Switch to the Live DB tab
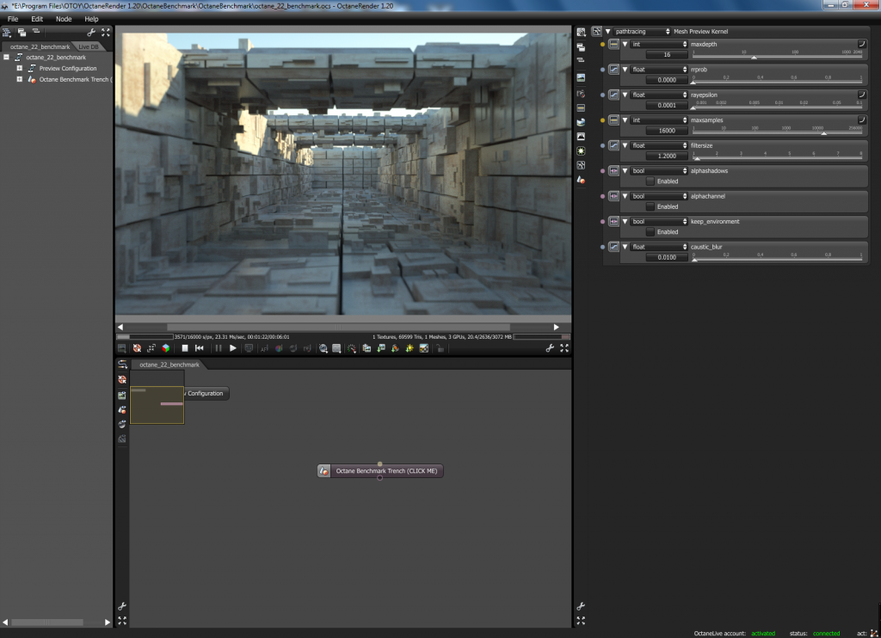Image resolution: width=881 pixels, height=638 pixels. pyautogui.click(x=89, y=46)
